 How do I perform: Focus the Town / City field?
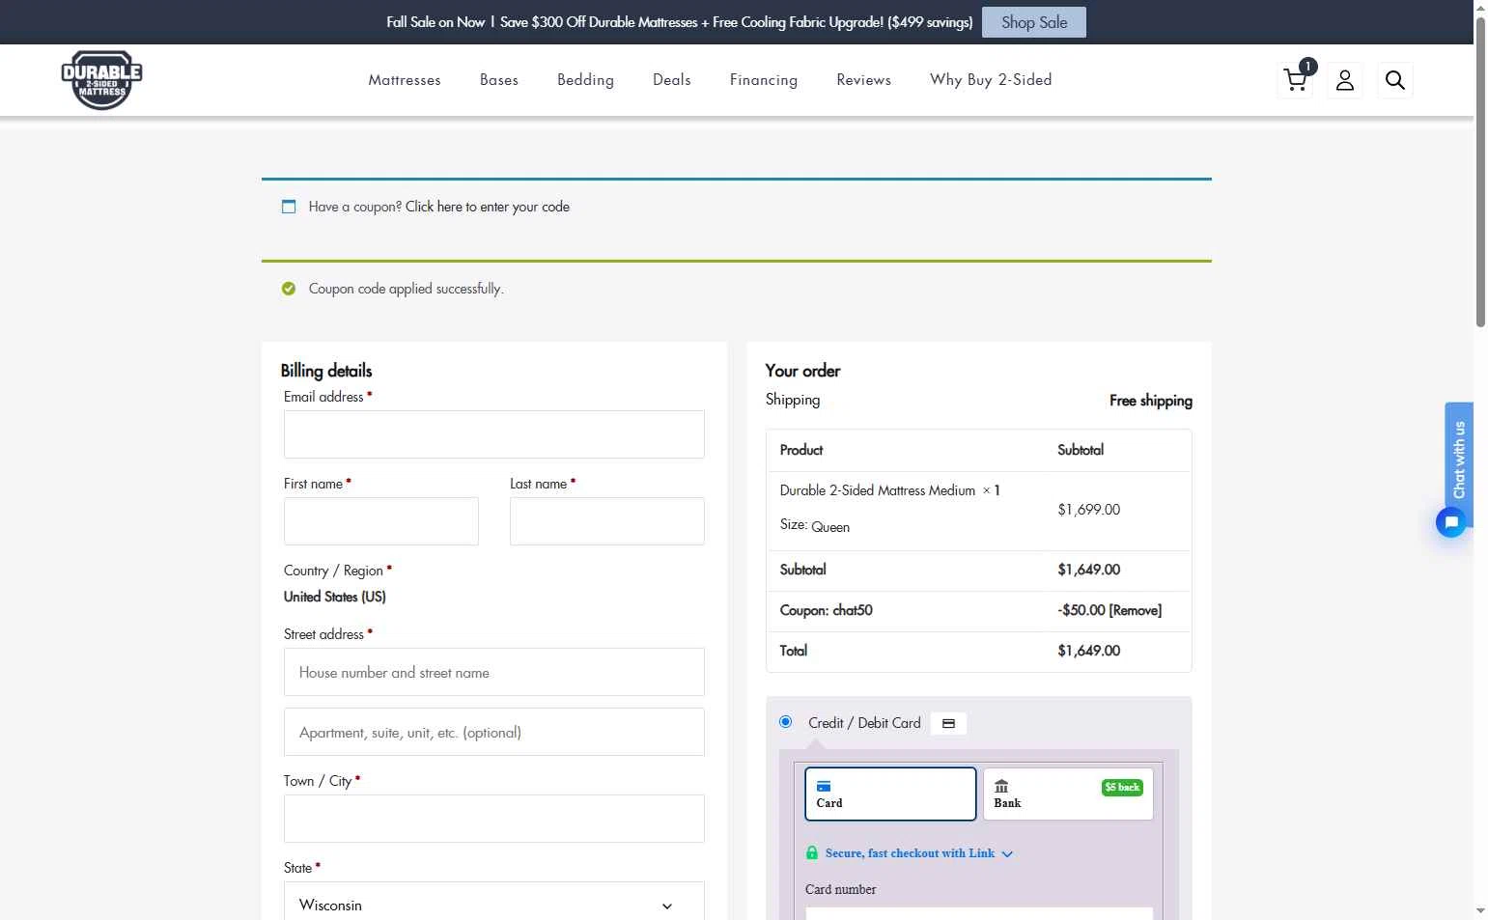pos(494,819)
